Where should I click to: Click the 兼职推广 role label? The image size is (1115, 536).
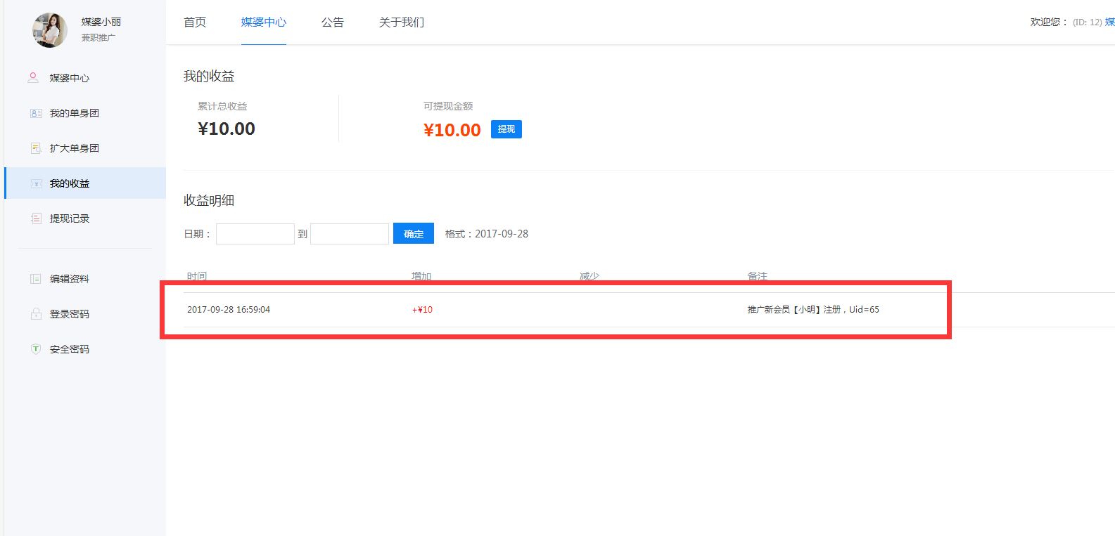point(98,38)
